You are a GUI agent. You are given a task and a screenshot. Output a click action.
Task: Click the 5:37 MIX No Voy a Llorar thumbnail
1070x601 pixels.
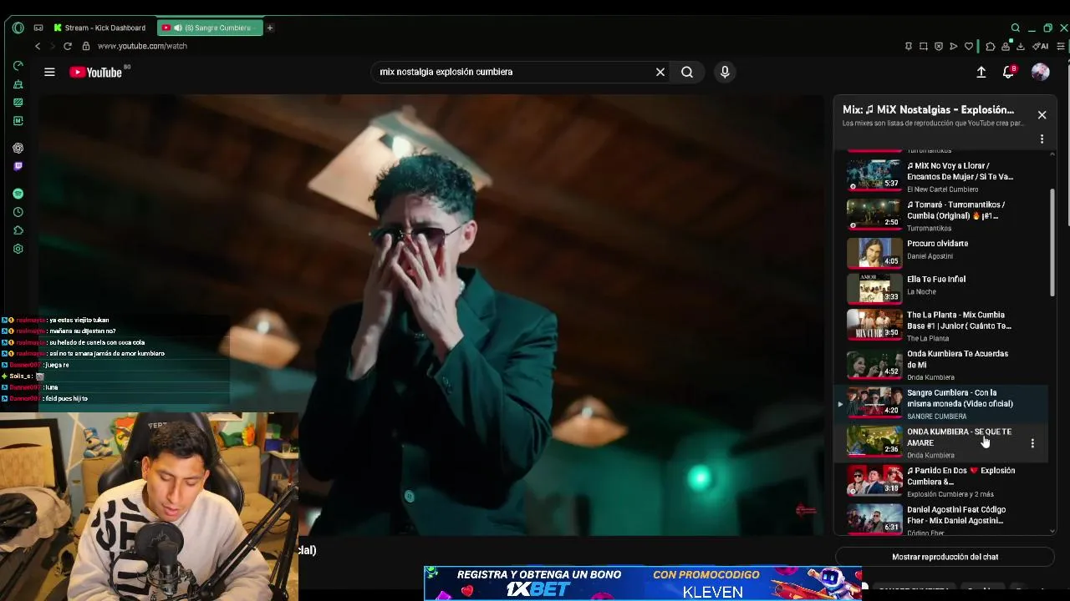click(874, 174)
